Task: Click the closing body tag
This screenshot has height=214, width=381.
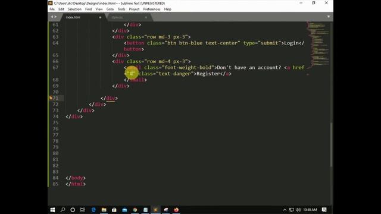Action: pyautogui.click(x=76, y=178)
